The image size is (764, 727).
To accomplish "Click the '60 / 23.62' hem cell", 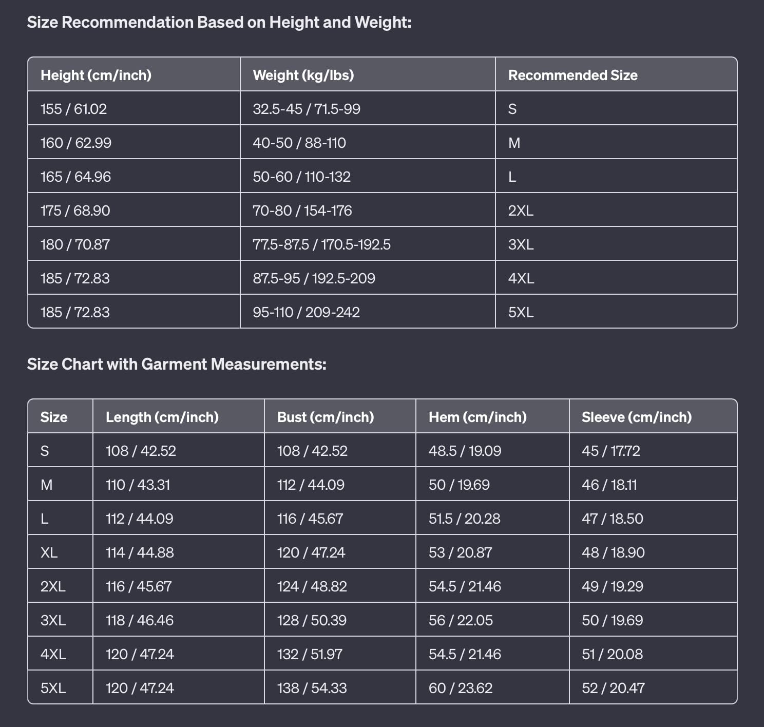I will pos(461,688).
